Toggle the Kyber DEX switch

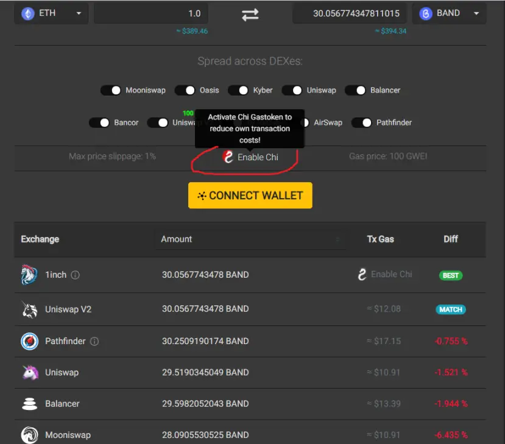click(x=238, y=91)
